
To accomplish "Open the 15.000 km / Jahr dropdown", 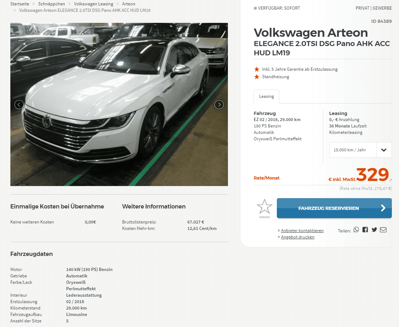I will tap(360, 150).
